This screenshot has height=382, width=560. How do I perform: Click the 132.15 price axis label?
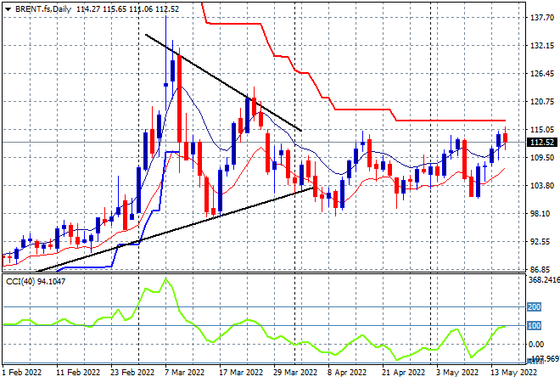coord(542,46)
